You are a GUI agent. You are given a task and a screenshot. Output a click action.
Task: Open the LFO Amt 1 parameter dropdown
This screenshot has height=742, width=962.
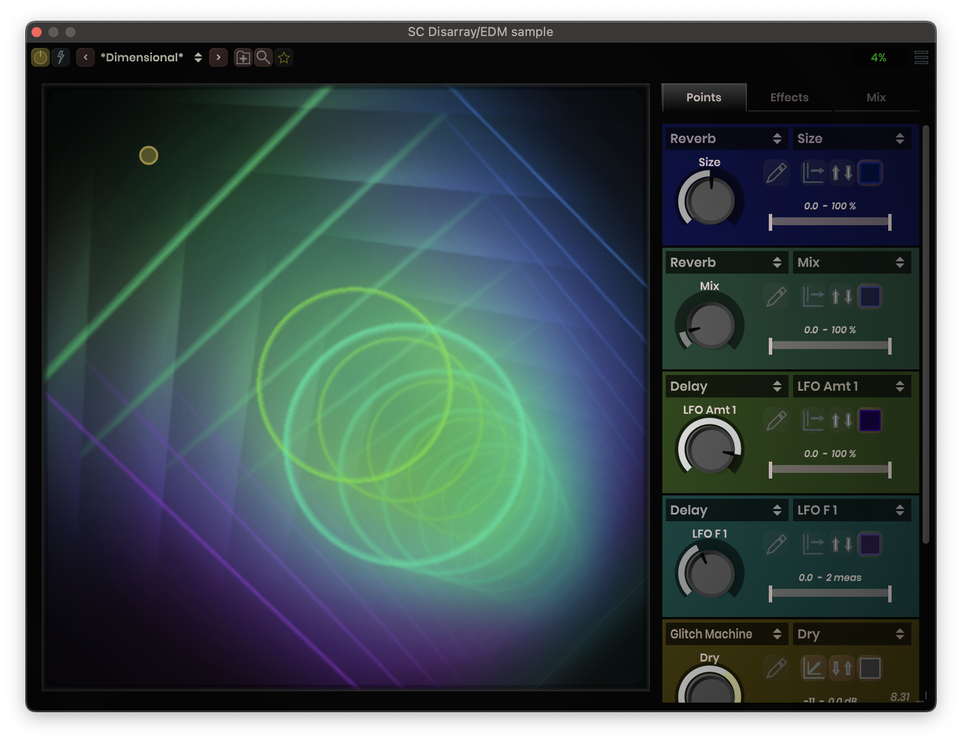coord(852,386)
